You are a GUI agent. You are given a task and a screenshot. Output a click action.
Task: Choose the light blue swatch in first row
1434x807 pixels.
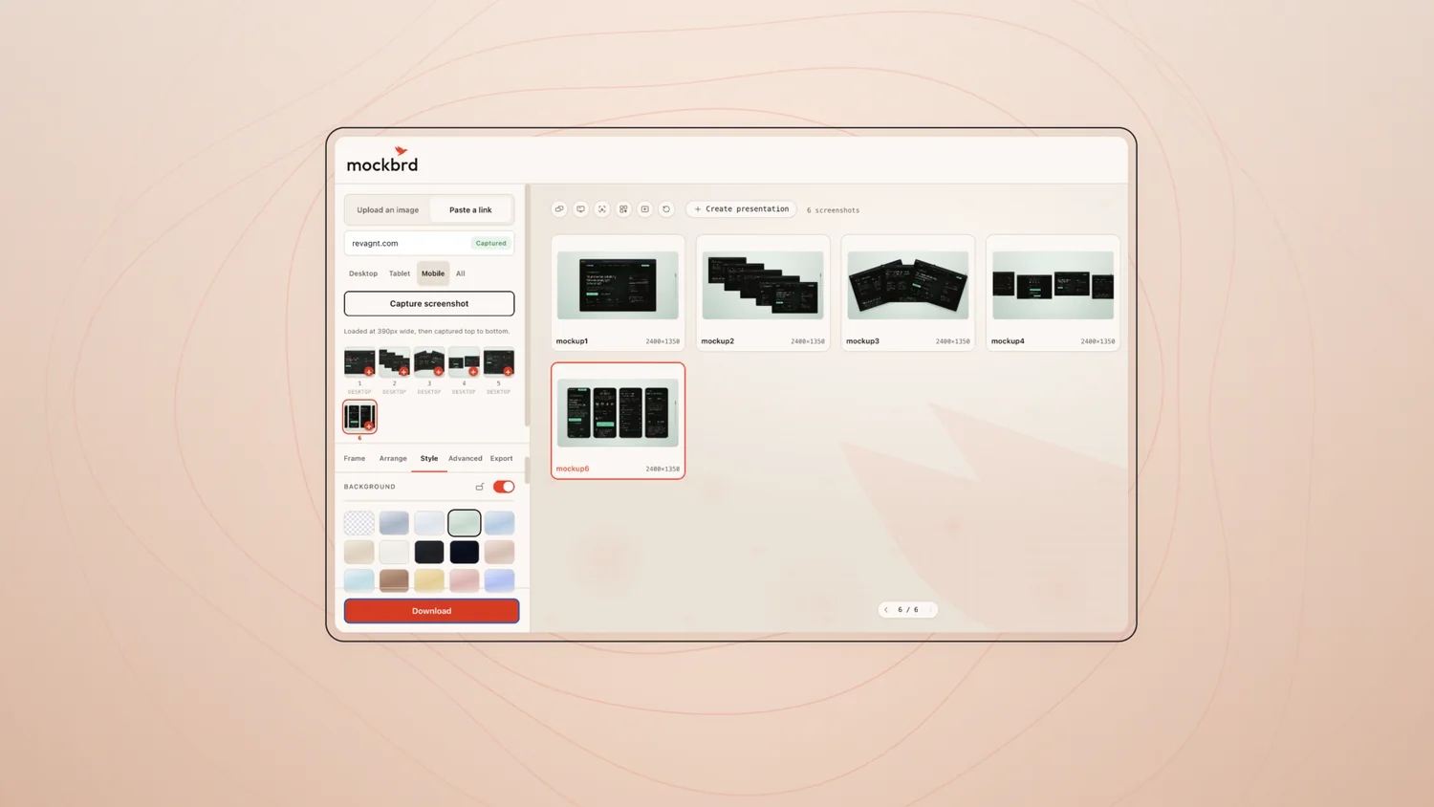[x=499, y=523]
